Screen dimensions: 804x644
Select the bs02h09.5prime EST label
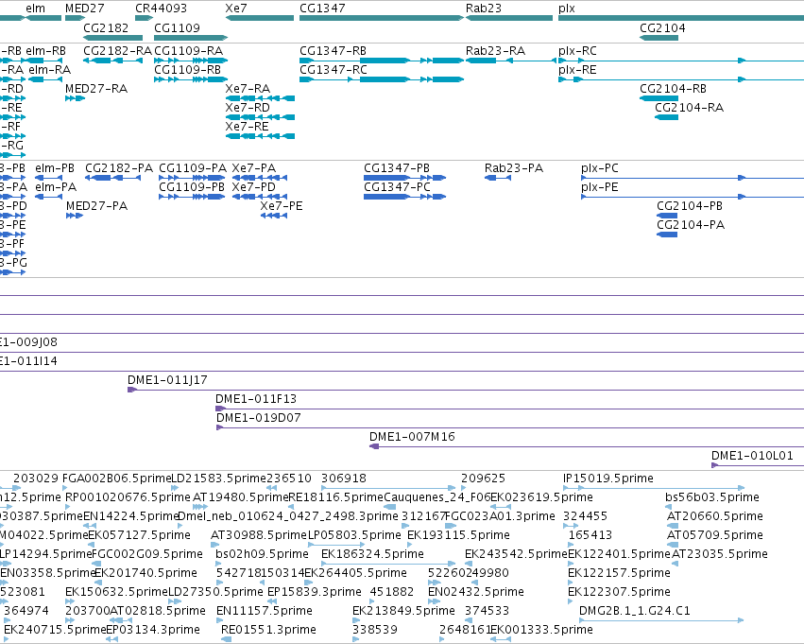tap(262, 555)
